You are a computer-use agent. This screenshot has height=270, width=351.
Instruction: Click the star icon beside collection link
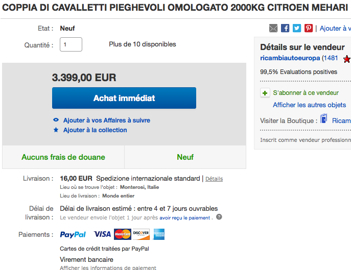[56, 130]
